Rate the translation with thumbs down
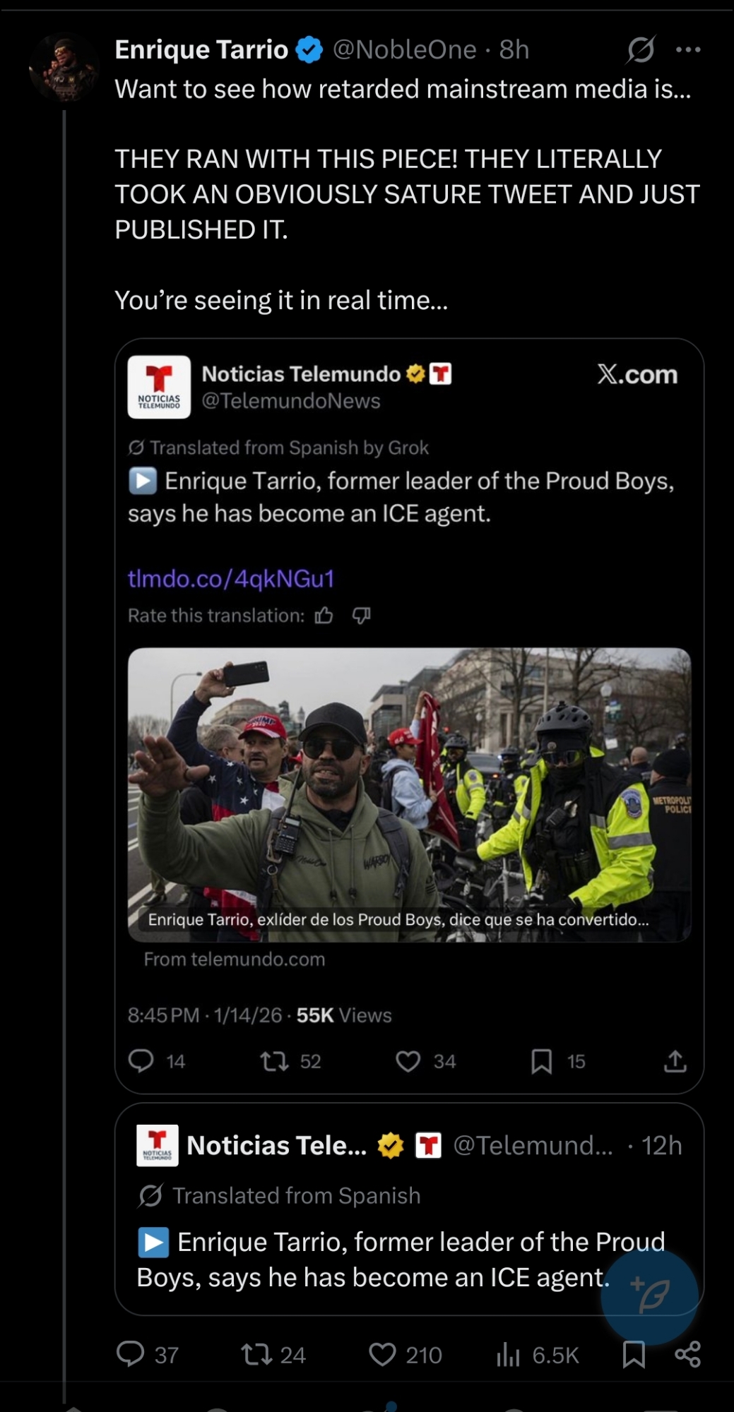Image resolution: width=734 pixels, height=1412 pixels. [361, 616]
